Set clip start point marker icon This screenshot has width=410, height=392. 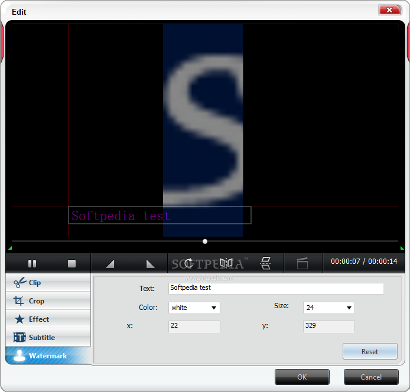tap(110, 264)
